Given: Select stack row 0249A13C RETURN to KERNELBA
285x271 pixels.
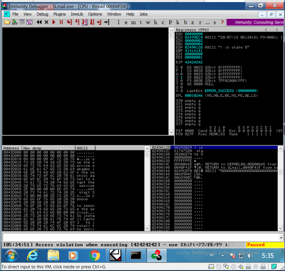Looking at the screenshot, I should point(214,164).
